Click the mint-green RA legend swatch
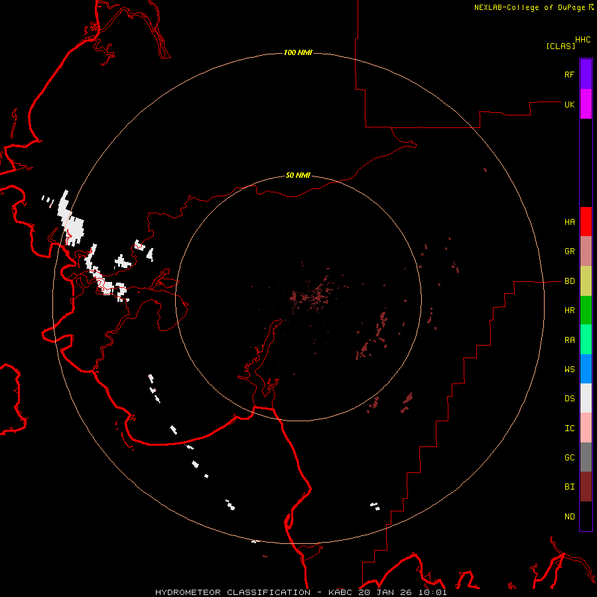The image size is (597, 597). (x=586, y=340)
